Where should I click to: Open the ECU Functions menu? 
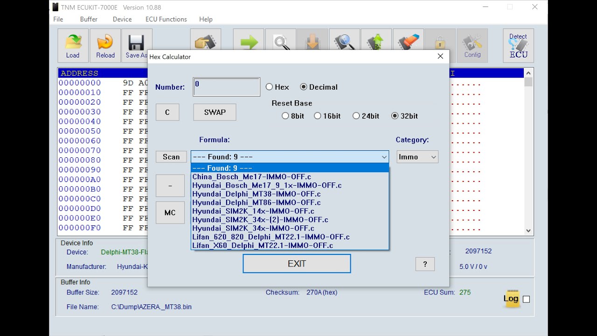pos(166,19)
